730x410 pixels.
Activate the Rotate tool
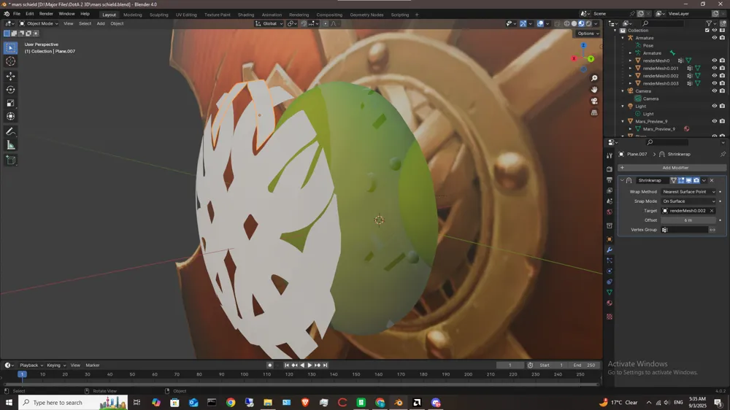point(11,89)
